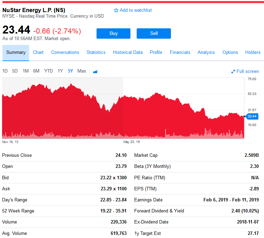Click the Forward Dividend value 2.40 (10.02%)
The image size is (264, 238).
(245, 211)
